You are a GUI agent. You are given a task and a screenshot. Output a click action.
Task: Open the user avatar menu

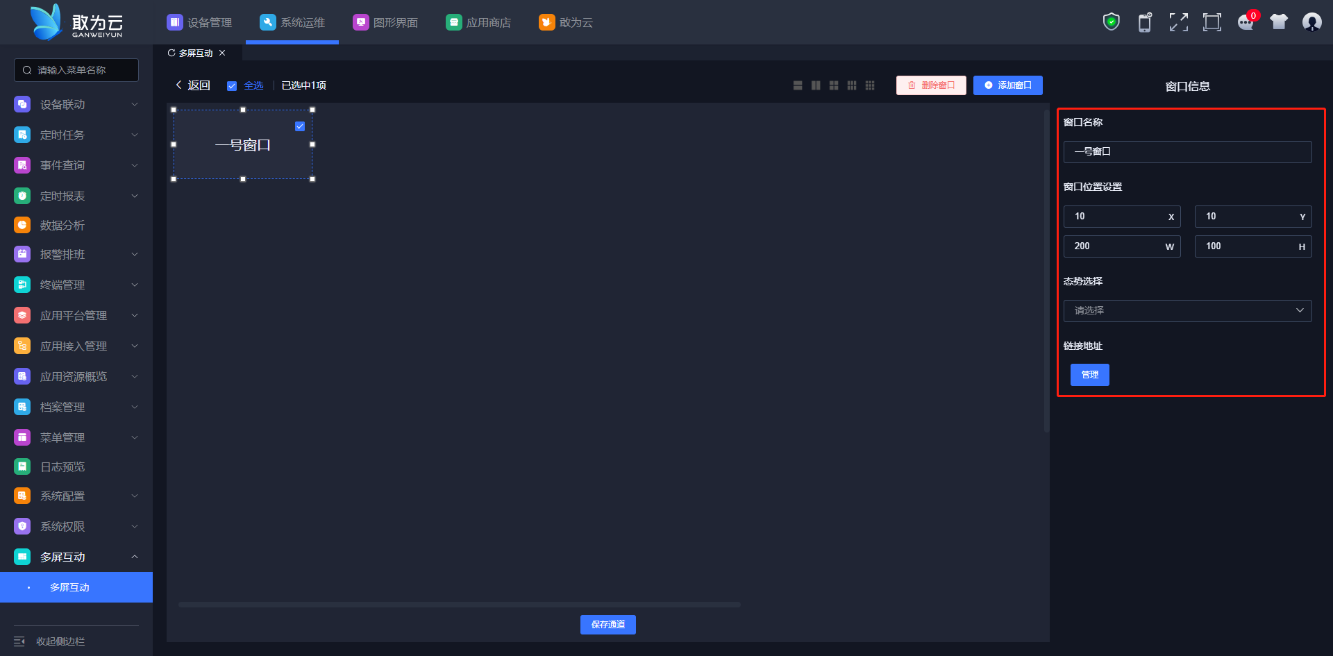1312,22
